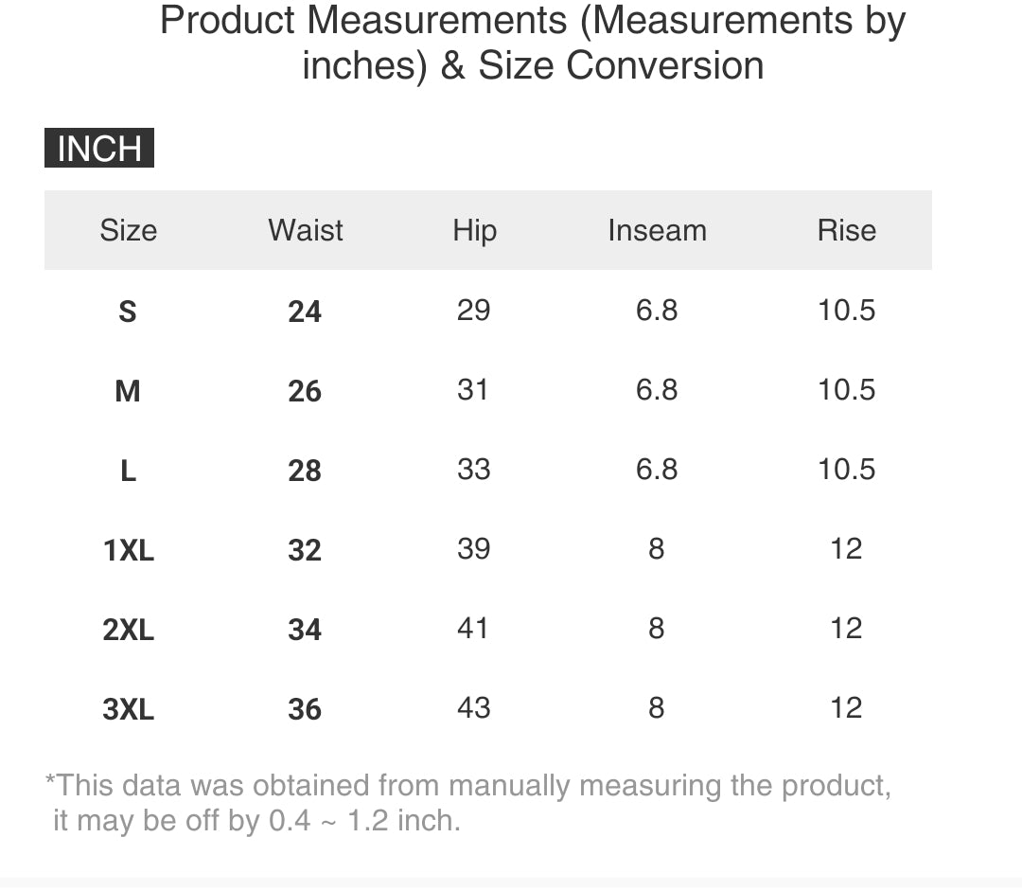Click waist value 24 for size S
The width and height of the screenshot is (1022, 891).
(305, 312)
